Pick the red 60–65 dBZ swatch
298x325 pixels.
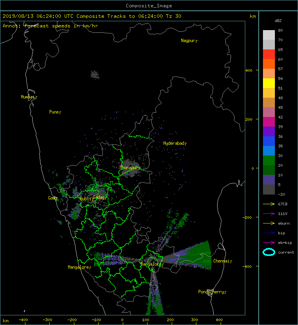(x=269, y=54)
